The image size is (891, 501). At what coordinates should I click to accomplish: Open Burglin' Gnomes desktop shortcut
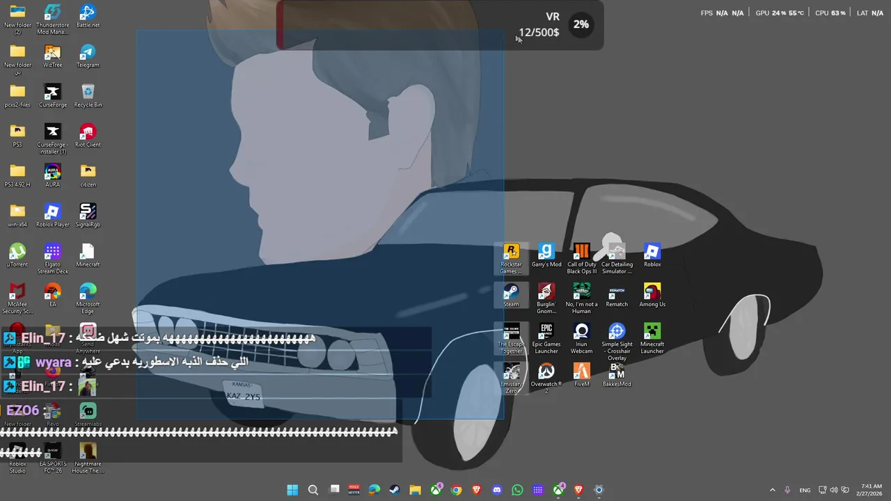click(x=546, y=299)
